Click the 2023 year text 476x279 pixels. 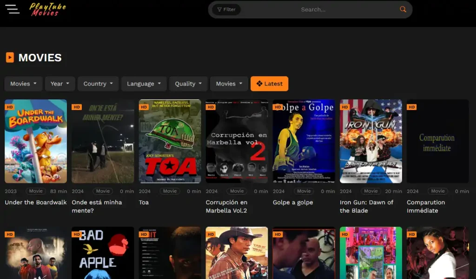tap(11, 191)
